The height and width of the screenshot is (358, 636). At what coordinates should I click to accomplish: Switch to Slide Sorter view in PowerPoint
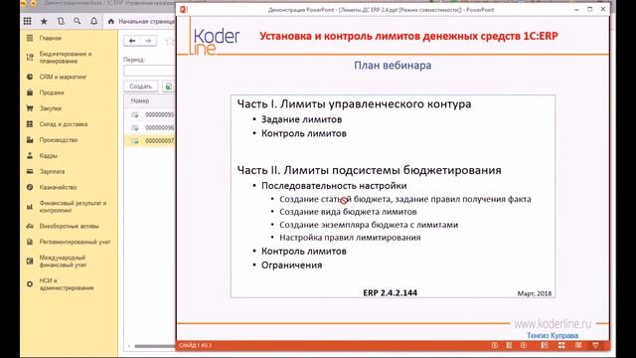(x=561, y=345)
